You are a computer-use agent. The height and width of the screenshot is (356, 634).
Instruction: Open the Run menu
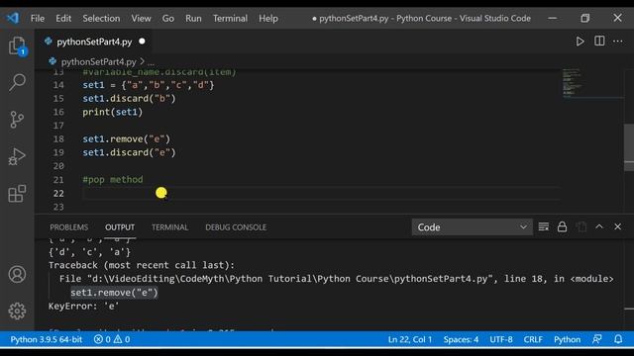pos(193,18)
